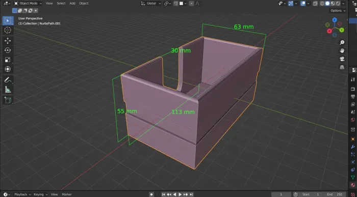
Task: Expand the Options dropdown
Action: (x=338, y=11)
